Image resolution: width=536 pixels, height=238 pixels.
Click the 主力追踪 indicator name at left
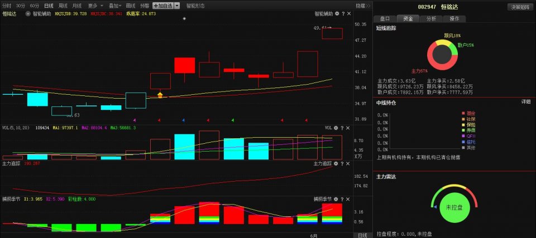click(11, 163)
